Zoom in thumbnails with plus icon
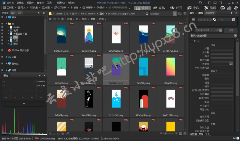The image size is (240, 141). pos(176,134)
